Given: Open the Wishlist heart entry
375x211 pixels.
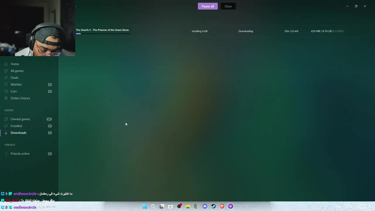Looking at the screenshot, I should point(16,84).
